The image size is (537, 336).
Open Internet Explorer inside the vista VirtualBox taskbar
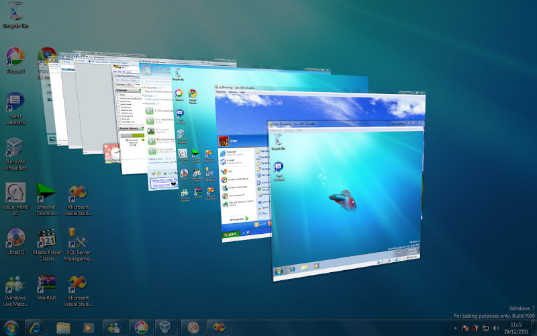pos(292,269)
